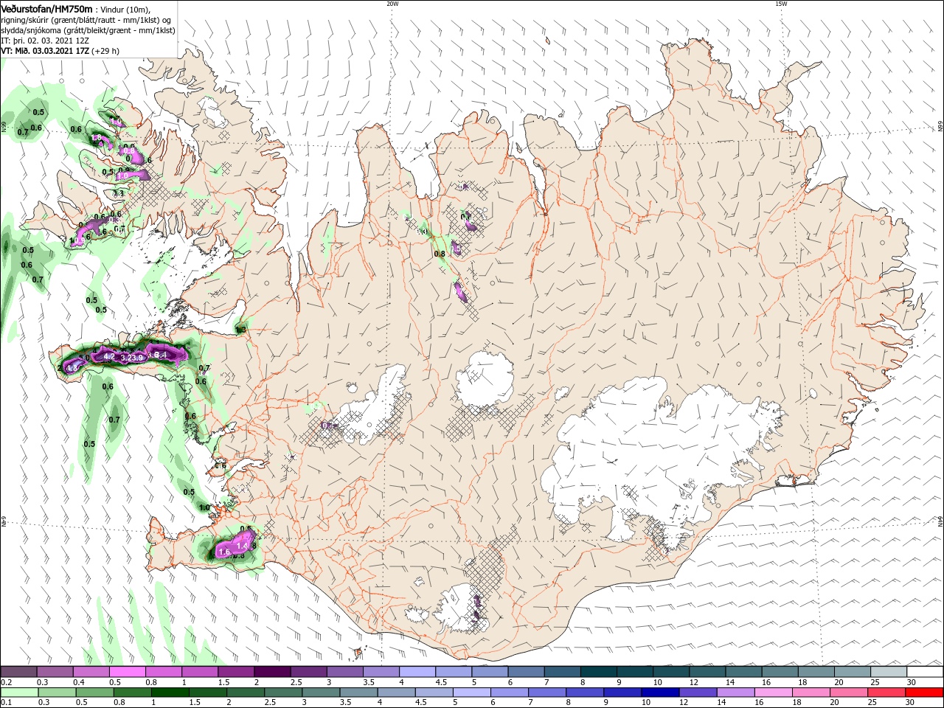Select the 'IT: þri. 02. 03. 2021 12Z' line
944x708 pixels.
pos(45,41)
